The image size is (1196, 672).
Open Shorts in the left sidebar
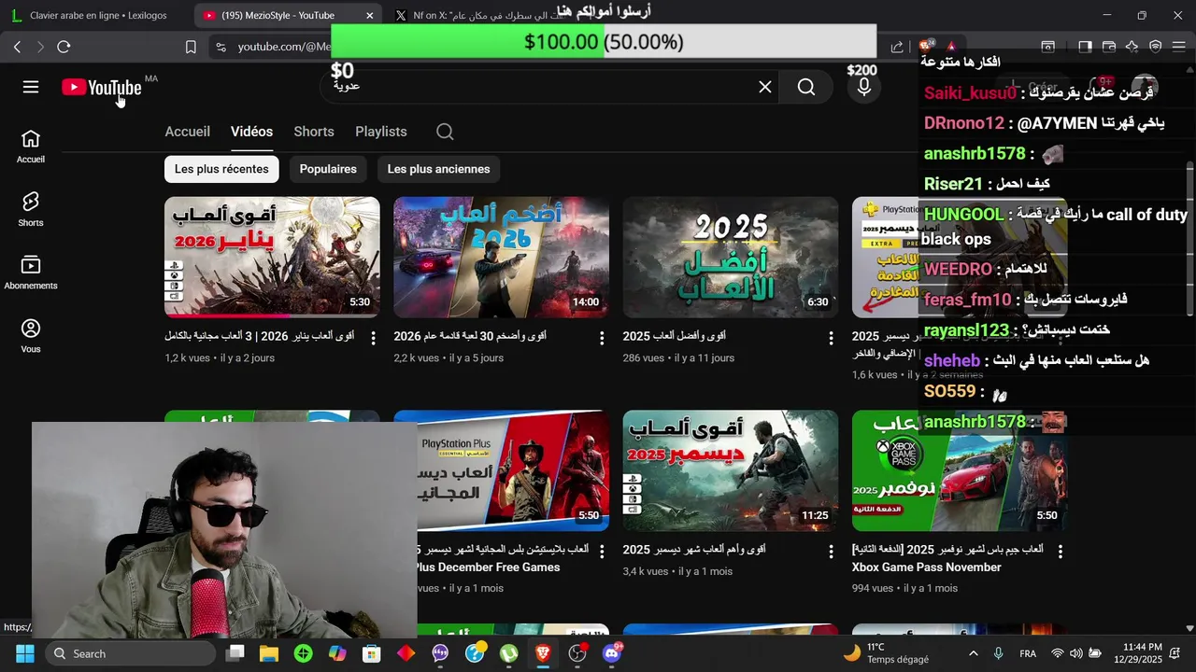pyautogui.click(x=31, y=210)
